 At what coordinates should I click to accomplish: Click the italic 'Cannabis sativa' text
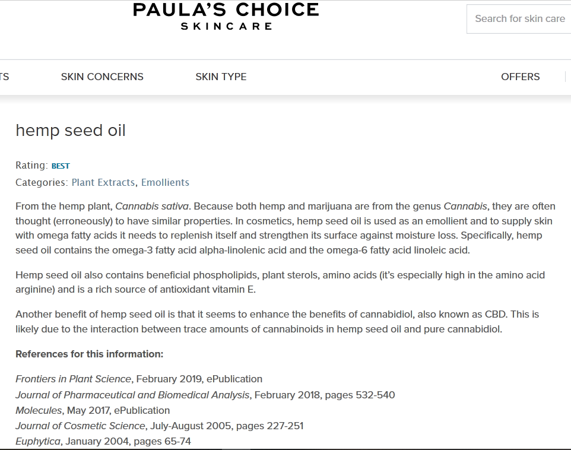152,207
